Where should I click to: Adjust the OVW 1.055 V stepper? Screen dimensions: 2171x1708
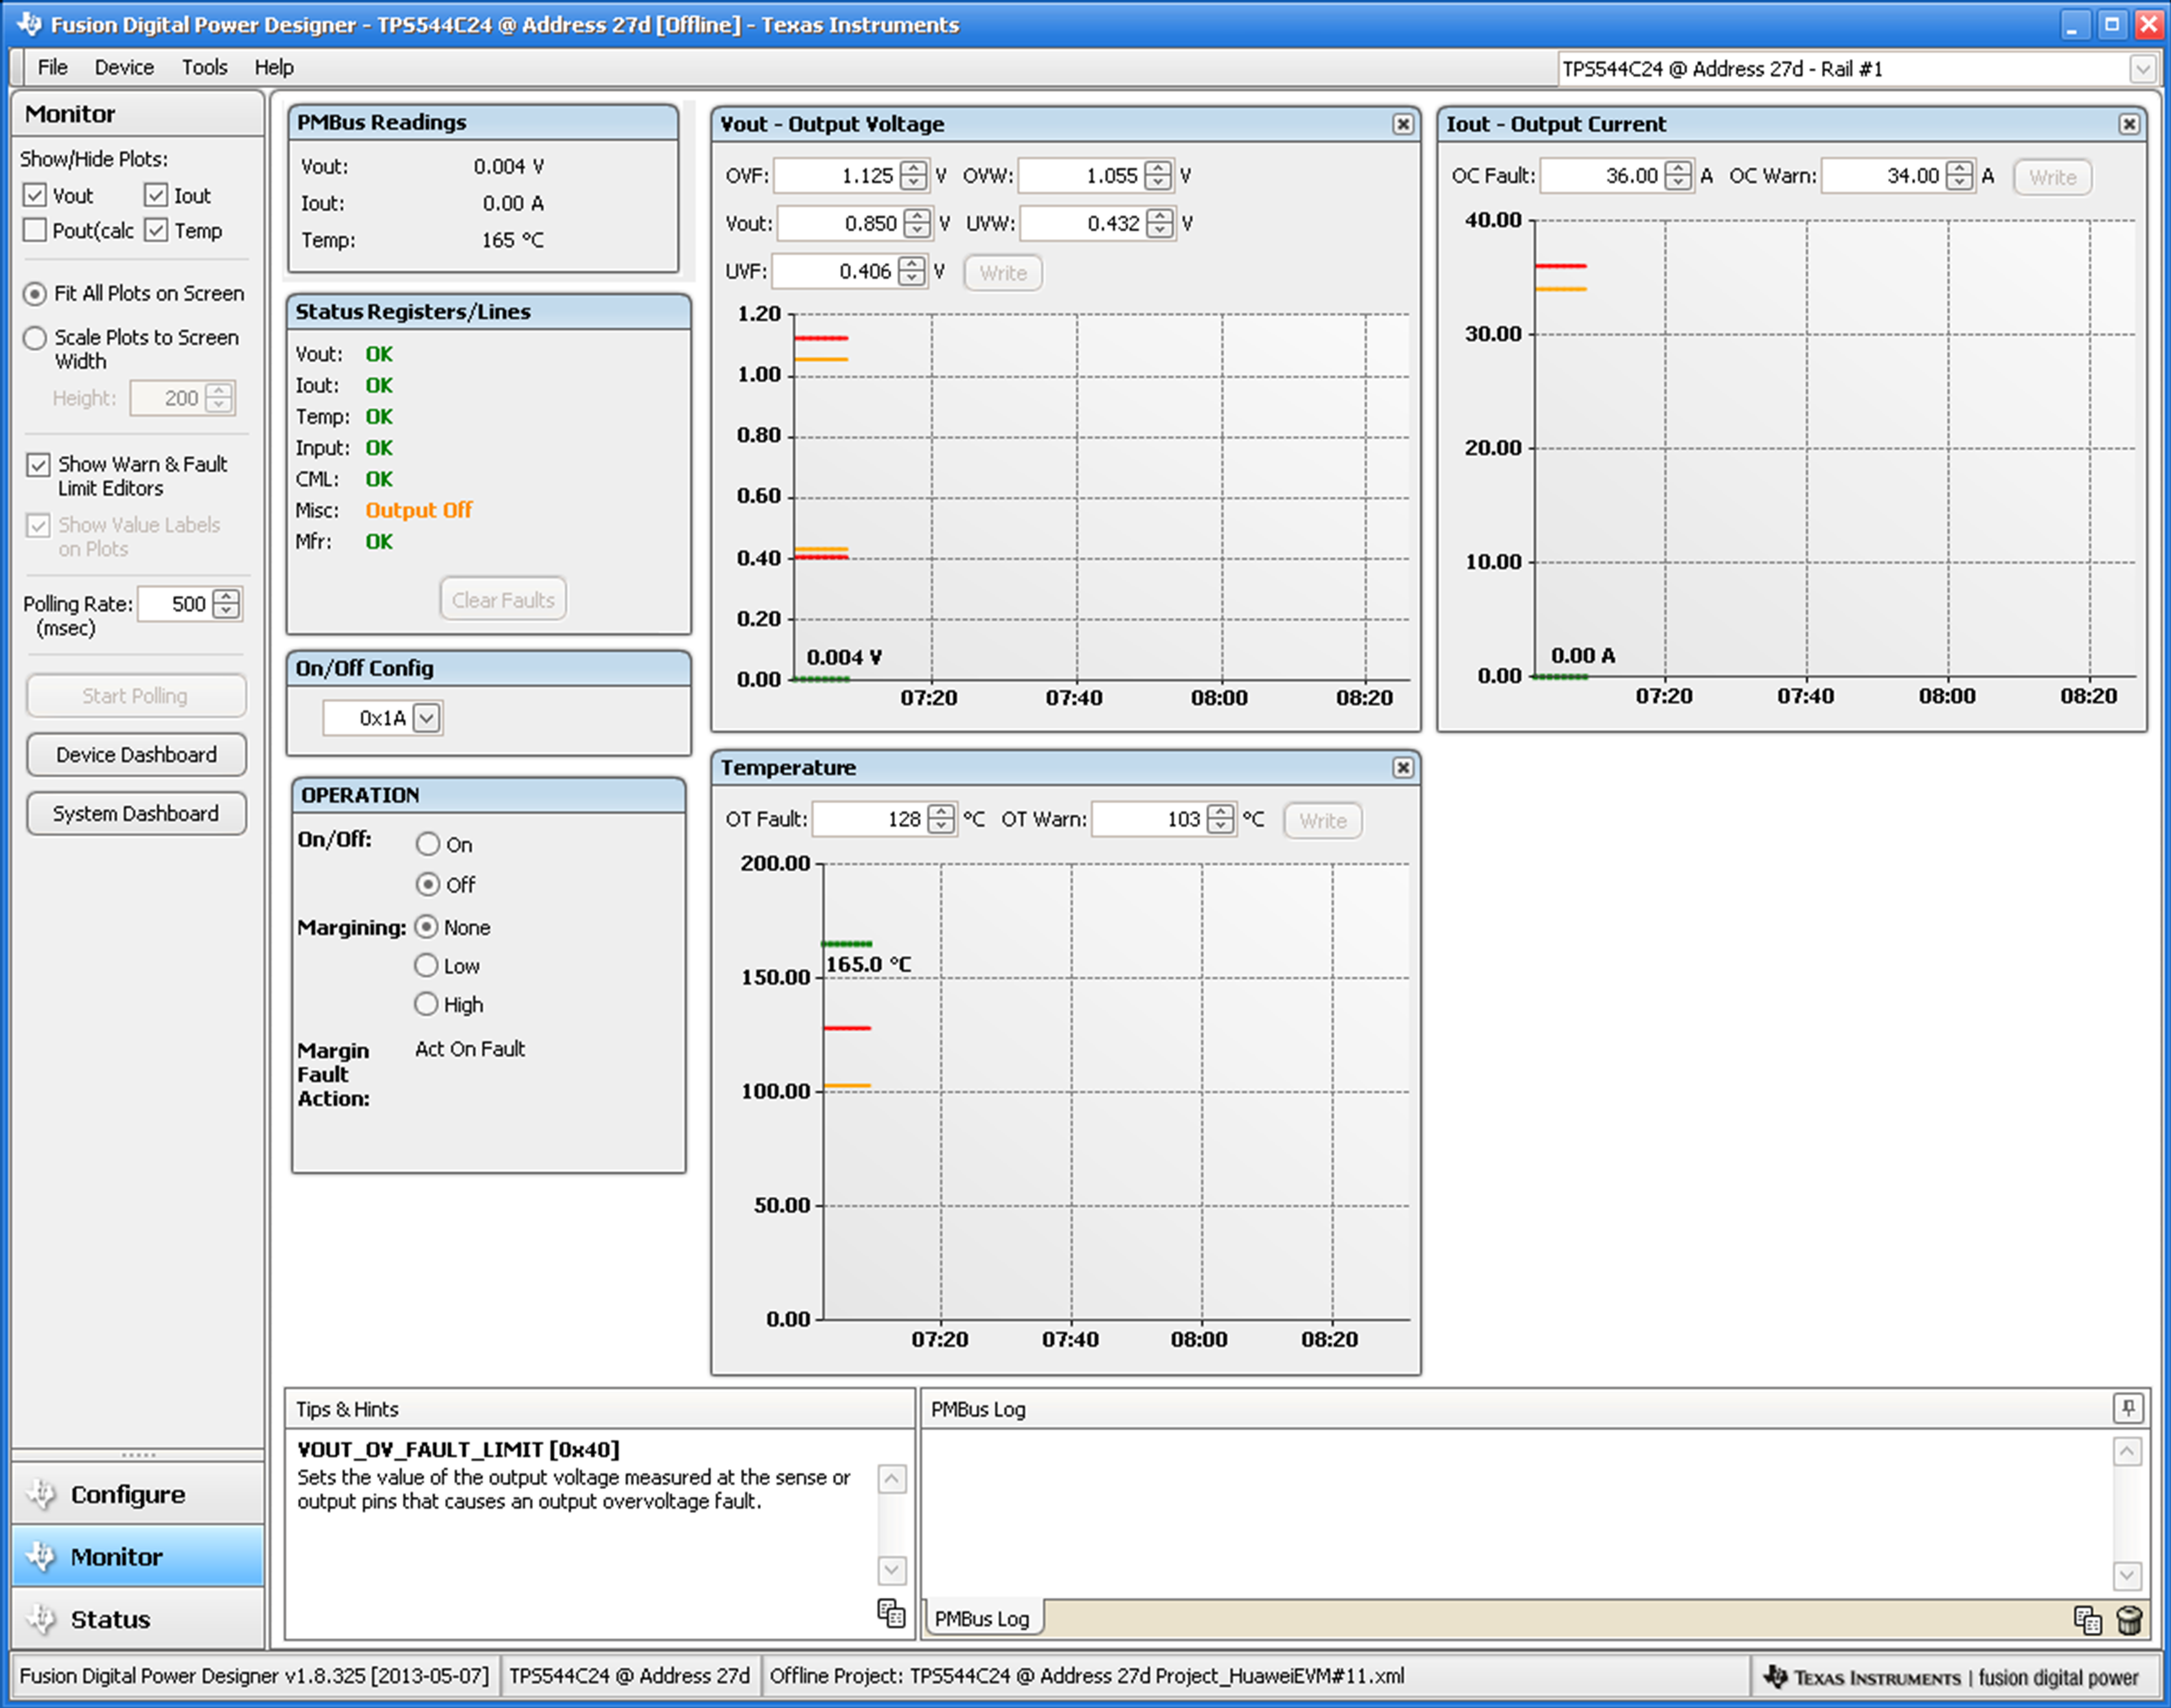(1157, 176)
